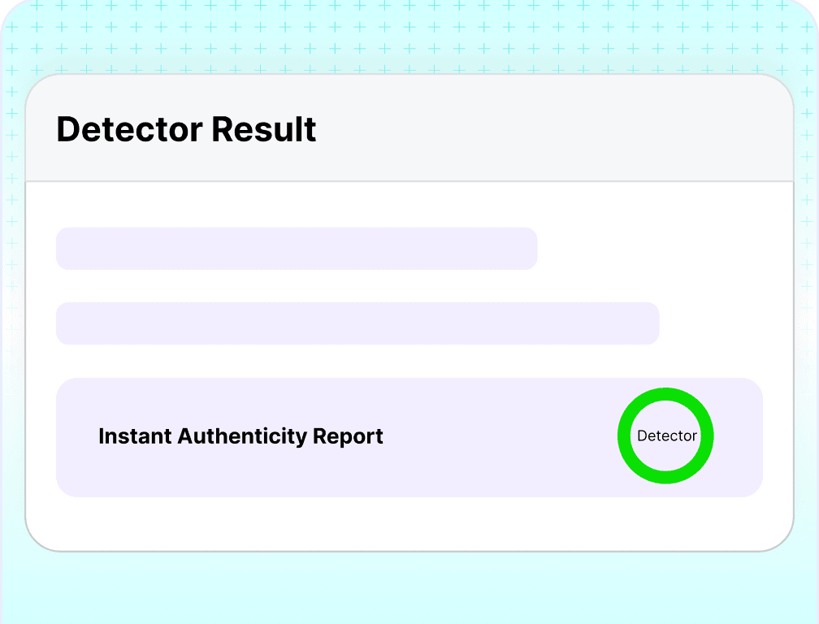Select the Detector Result heading
Image resolution: width=819 pixels, height=624 pixels.
186,129
